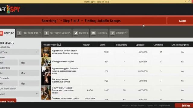Select video title 'Курительные трубки Первые впечатления Отличия от сигар'

pos(65,52)
